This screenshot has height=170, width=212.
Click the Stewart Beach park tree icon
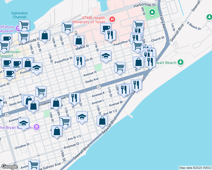point(180,62)
